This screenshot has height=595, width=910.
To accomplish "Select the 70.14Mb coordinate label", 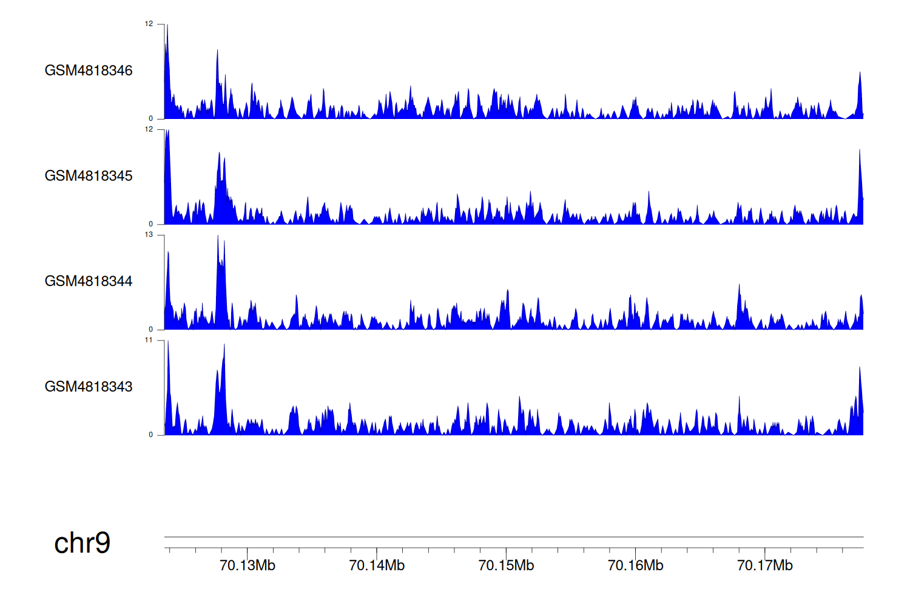I will tap(377, 566).
